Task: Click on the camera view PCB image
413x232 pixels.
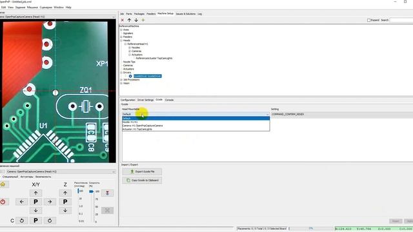Action: click(x=58, y=91)
